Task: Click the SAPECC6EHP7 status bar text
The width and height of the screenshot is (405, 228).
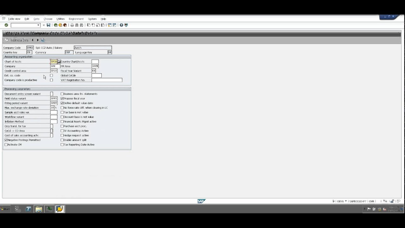Action: coord(358,201)
